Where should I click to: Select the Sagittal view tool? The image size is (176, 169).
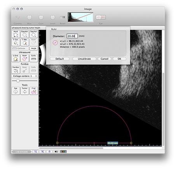click(33, 34)
